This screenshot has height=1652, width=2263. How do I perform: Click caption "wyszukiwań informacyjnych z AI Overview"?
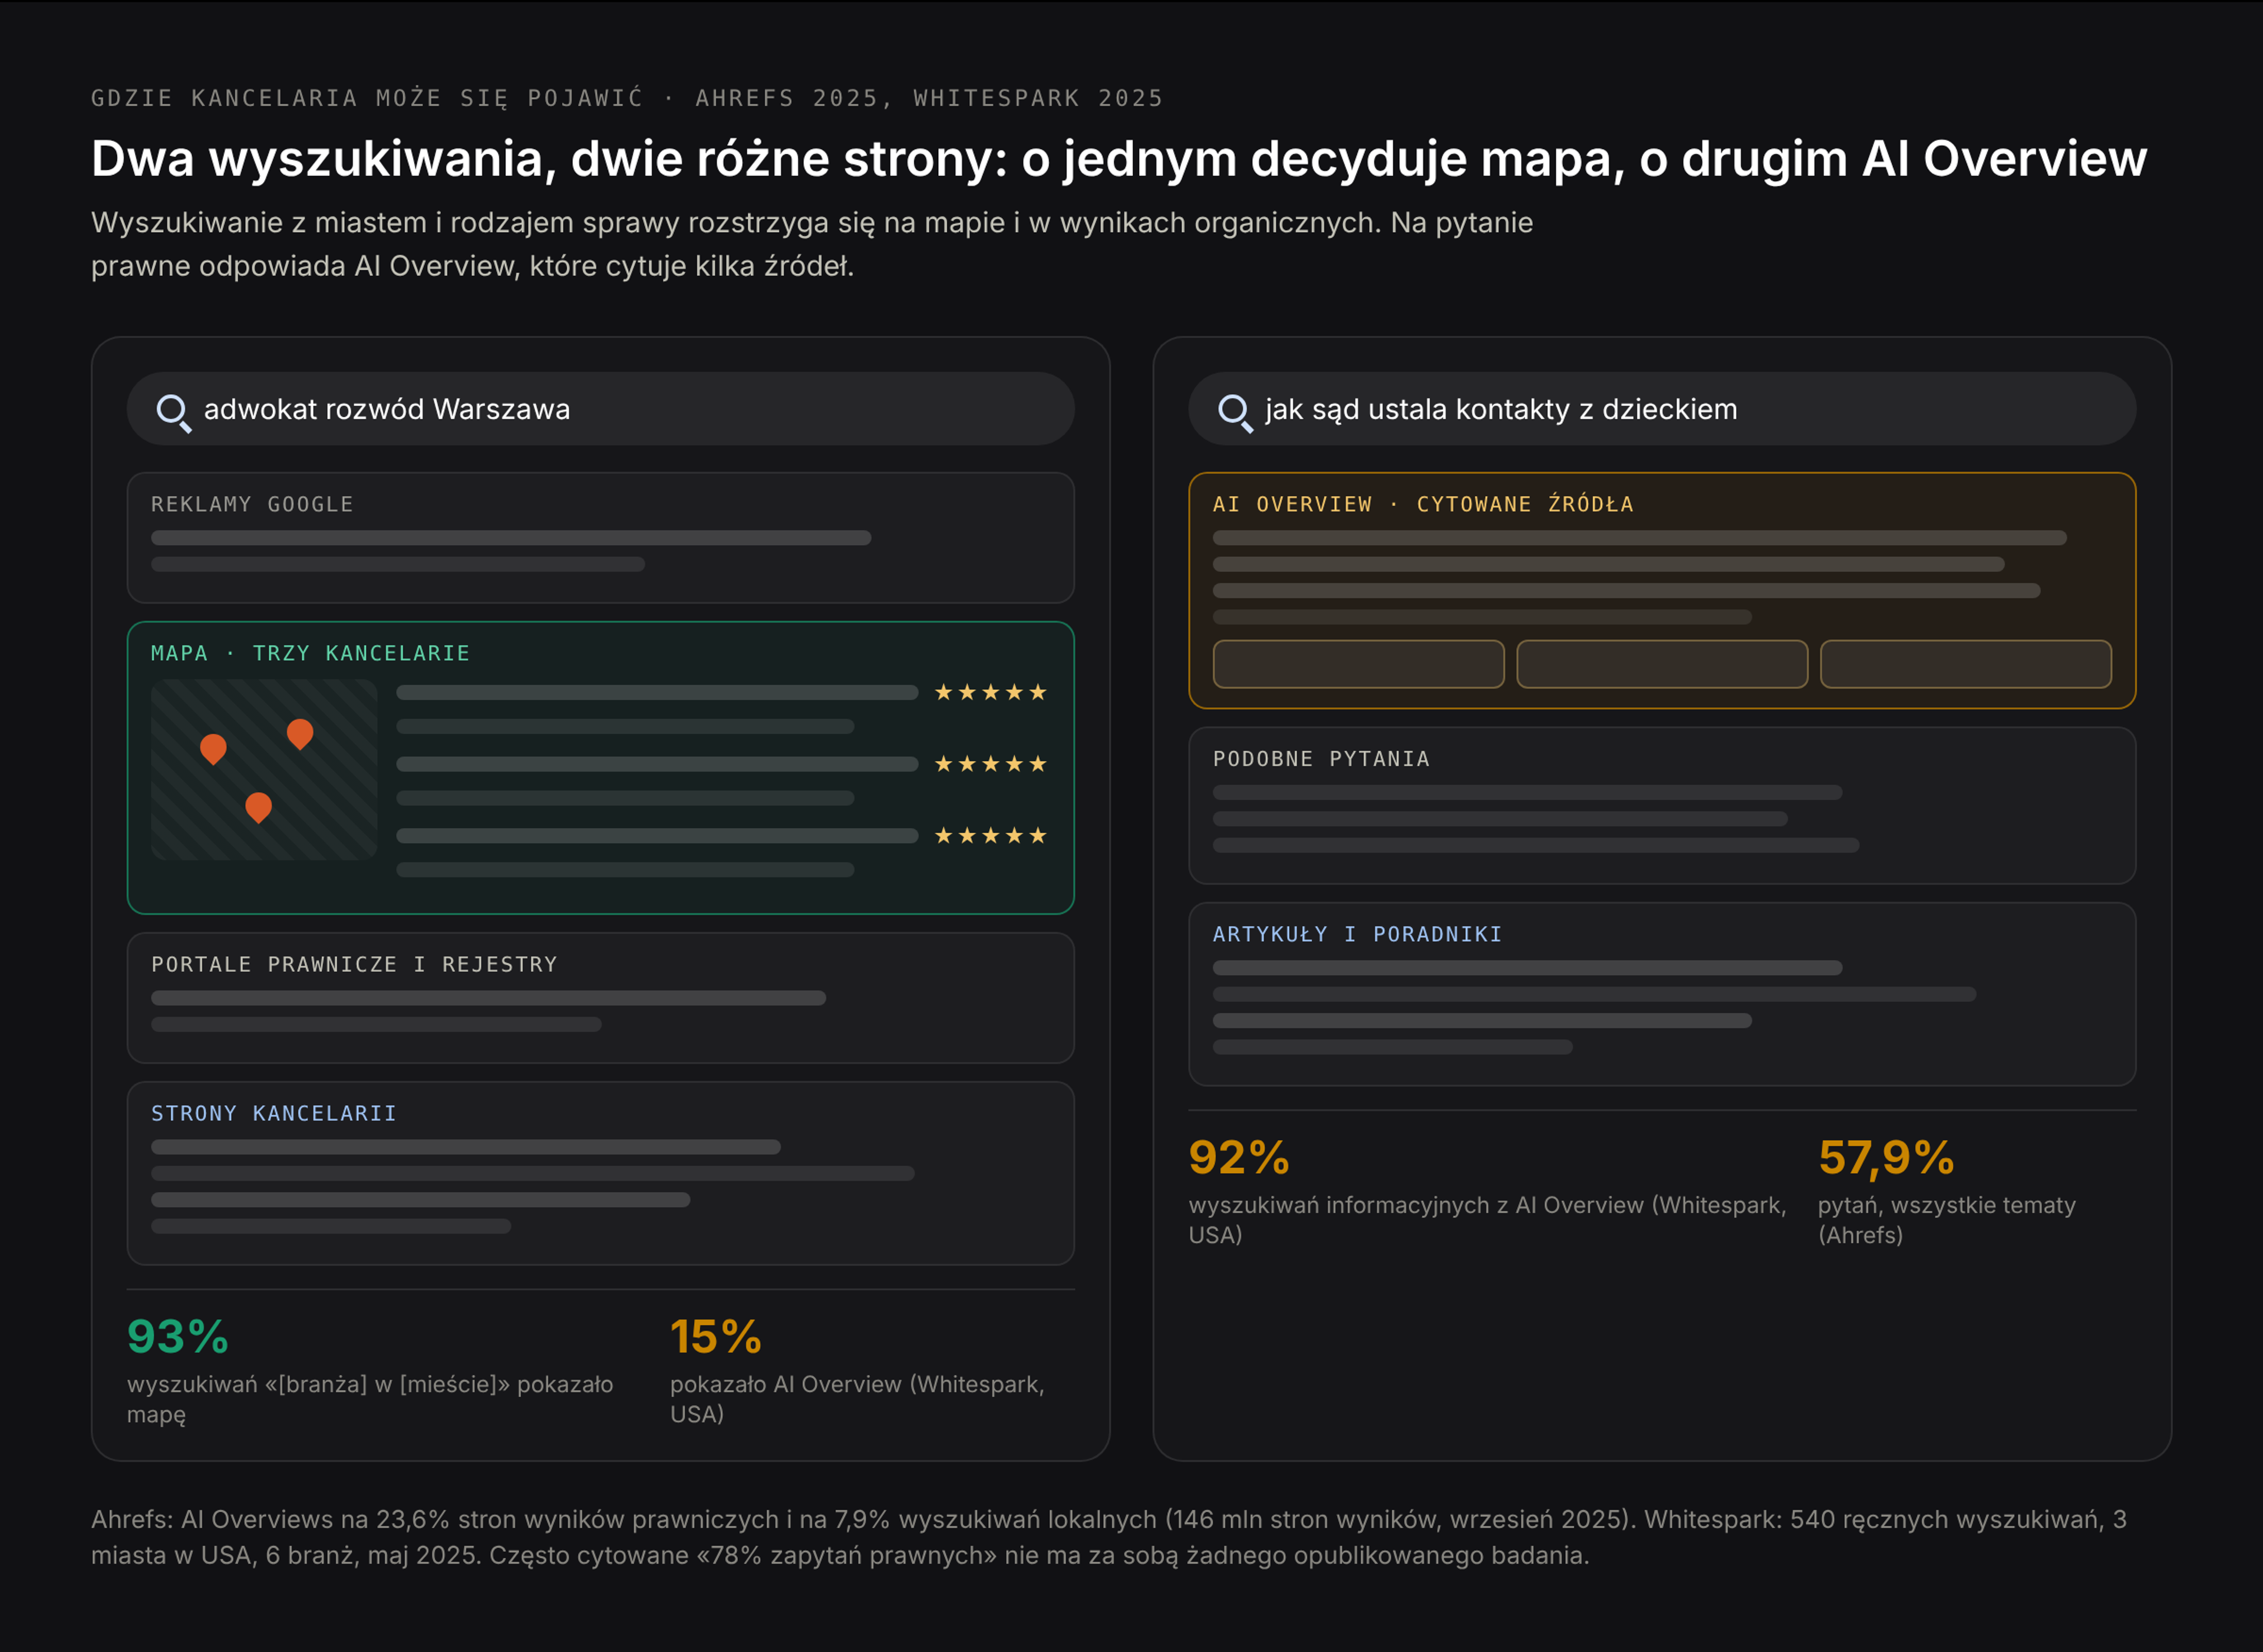tap(1487, 1220)
